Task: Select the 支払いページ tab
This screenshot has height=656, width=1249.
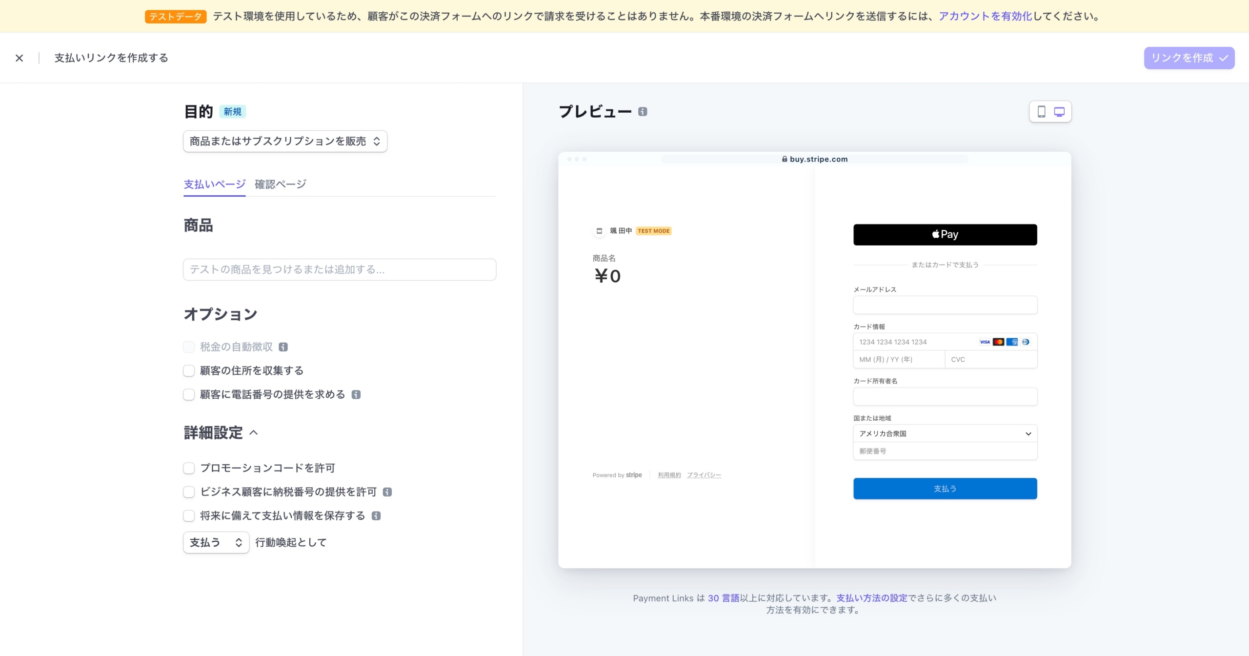Action: [214, 184]
